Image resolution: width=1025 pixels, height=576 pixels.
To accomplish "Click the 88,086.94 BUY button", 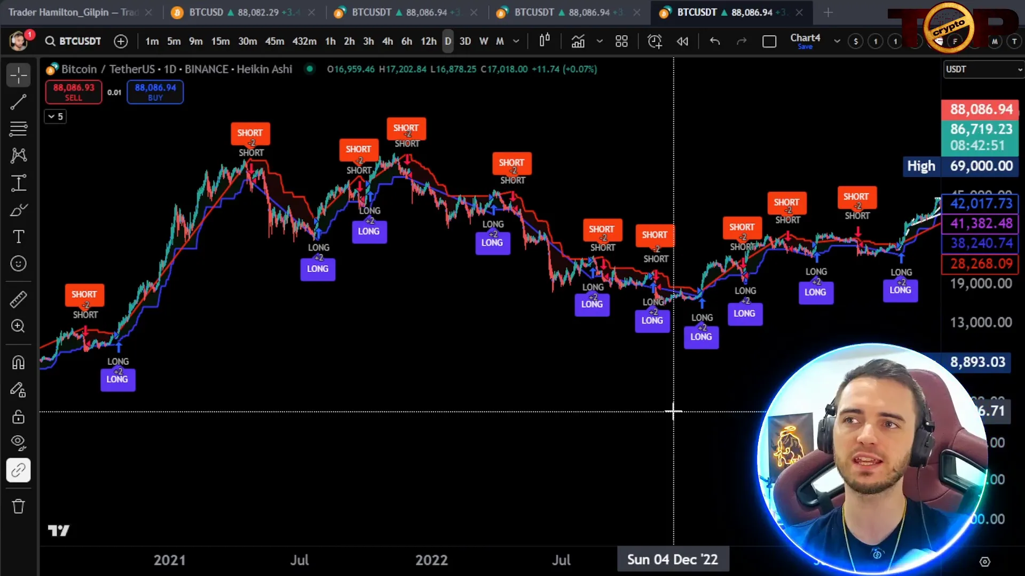I will [x=155, y=92].
